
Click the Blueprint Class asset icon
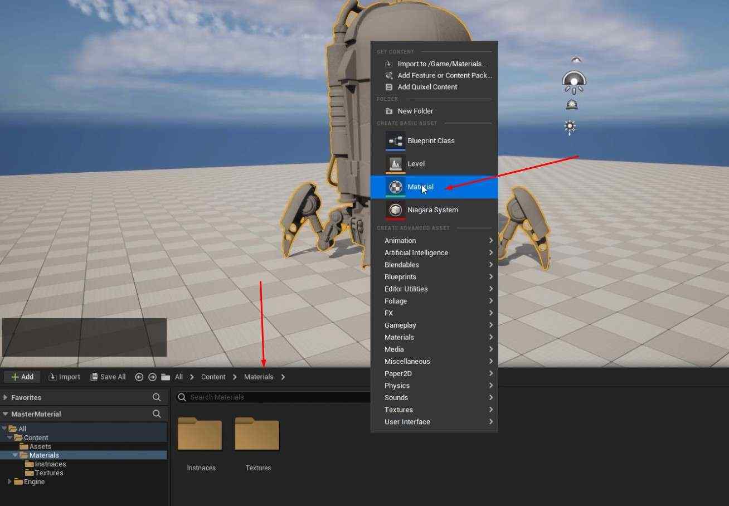pyautogui.click(x=395, y=141)
